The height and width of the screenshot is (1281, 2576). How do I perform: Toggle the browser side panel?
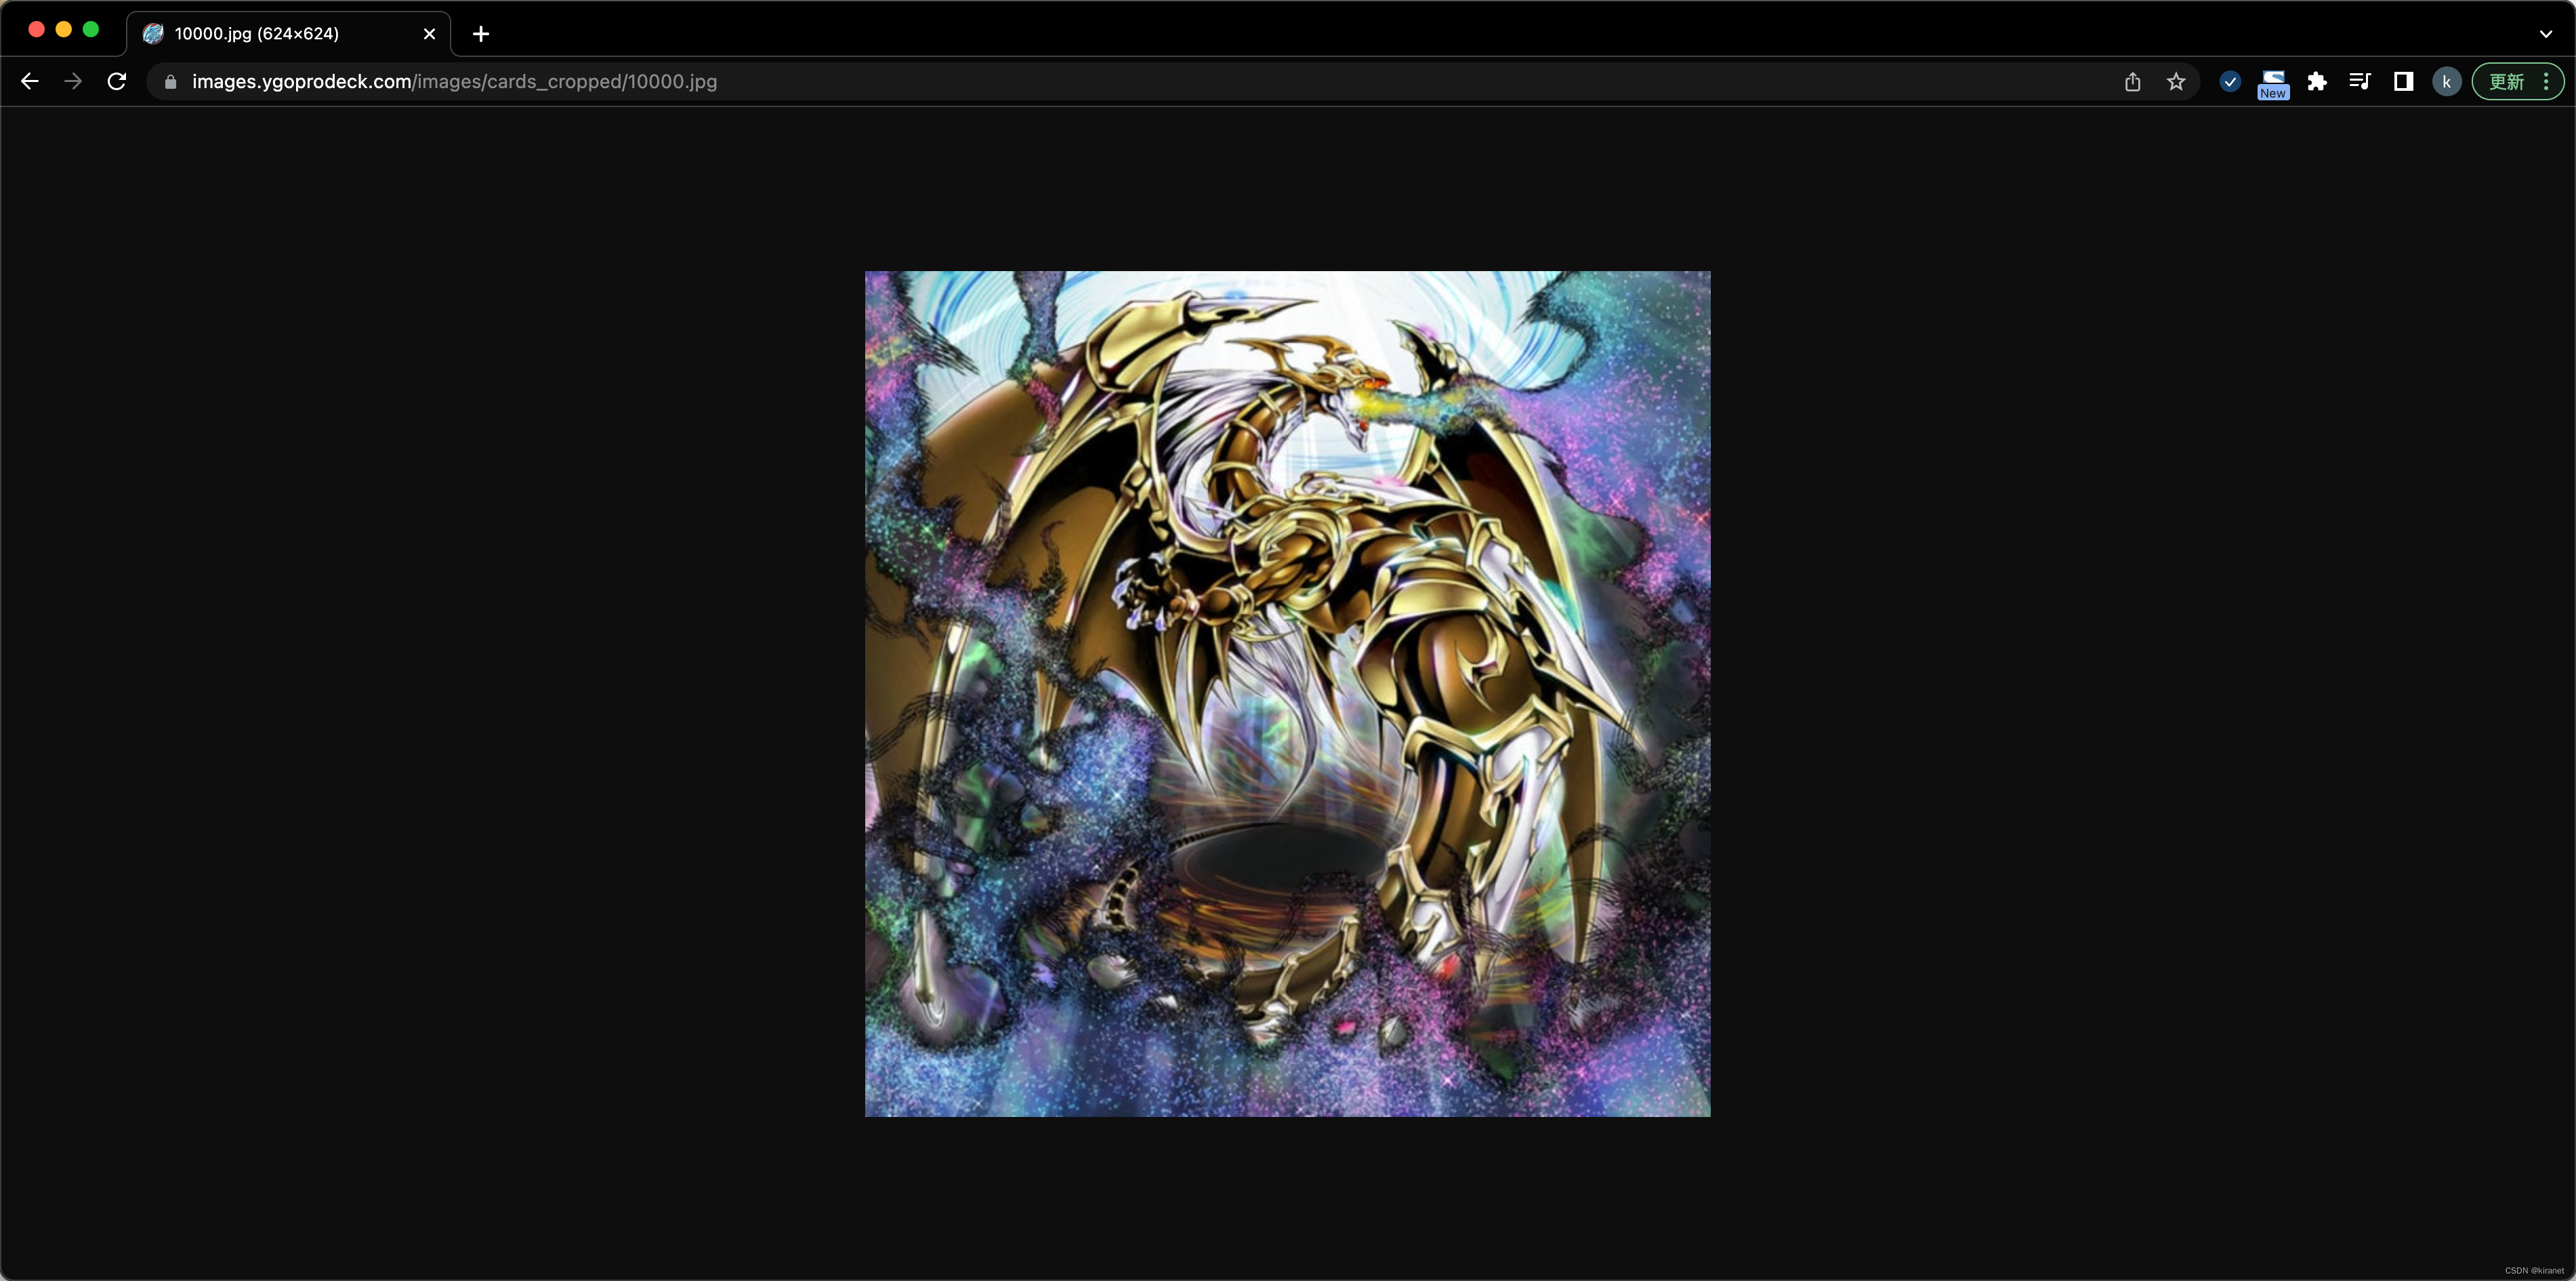(x=2404, y=82)
